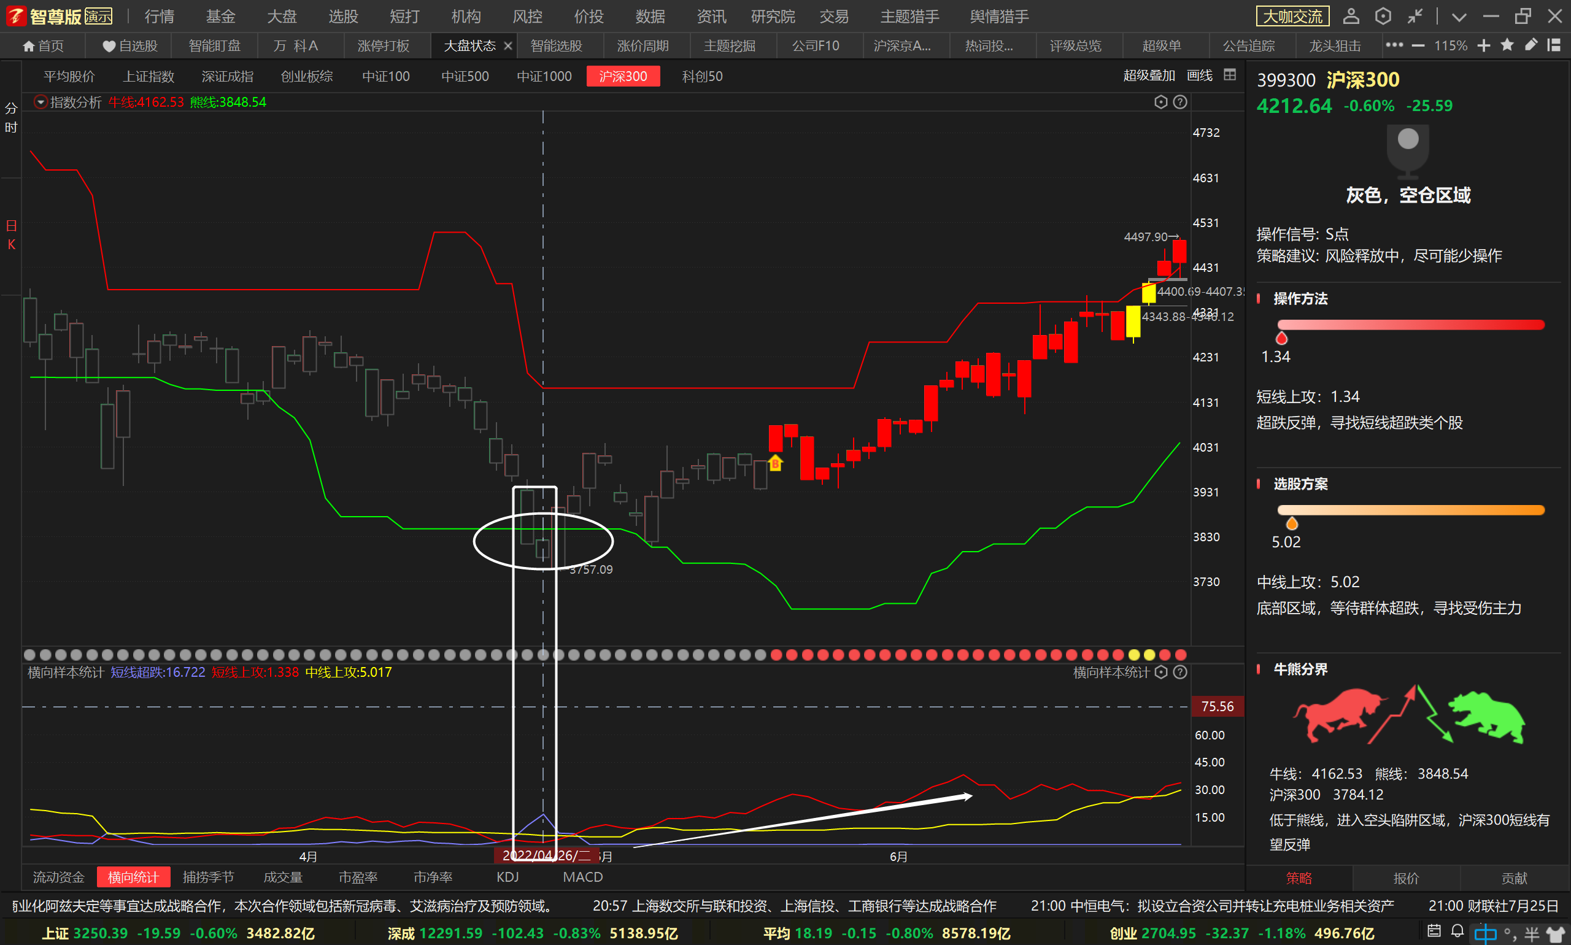This screenshot has height=945, width=1571.
Task: Open the grid layout icon beside 画线
Action: [x=1230, y=75]
